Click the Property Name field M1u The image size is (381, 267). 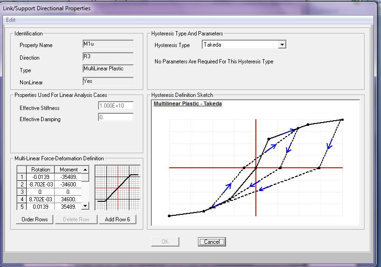(x=108, y=44)
